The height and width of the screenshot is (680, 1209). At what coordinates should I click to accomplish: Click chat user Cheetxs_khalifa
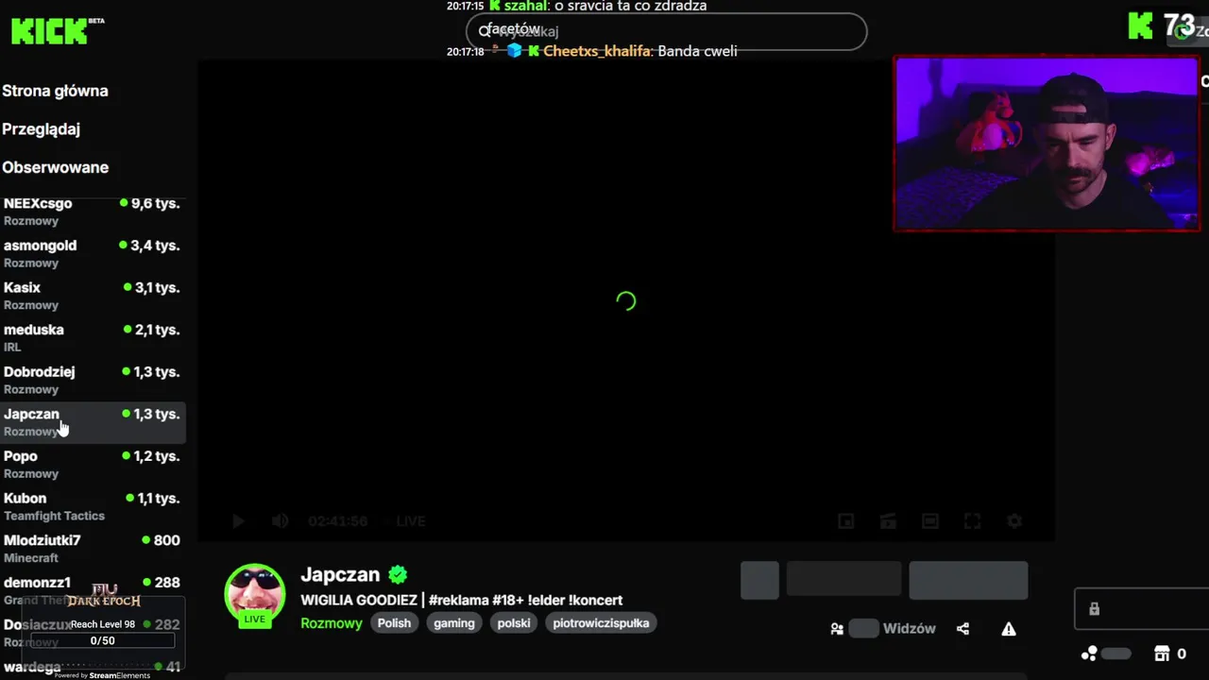pyautogui.click(x=597, y=51)
